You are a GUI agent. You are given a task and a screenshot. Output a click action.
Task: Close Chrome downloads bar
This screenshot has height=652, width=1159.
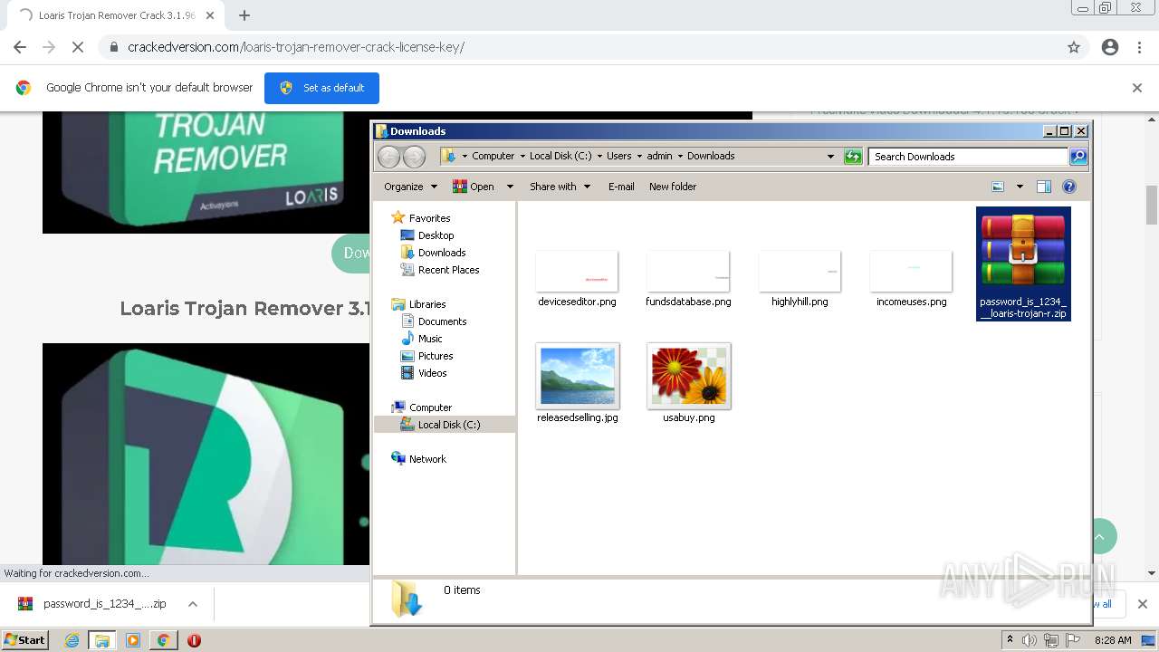pos(1142,604)
